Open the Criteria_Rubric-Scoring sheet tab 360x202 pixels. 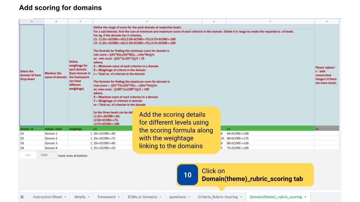tap(217, 197)
